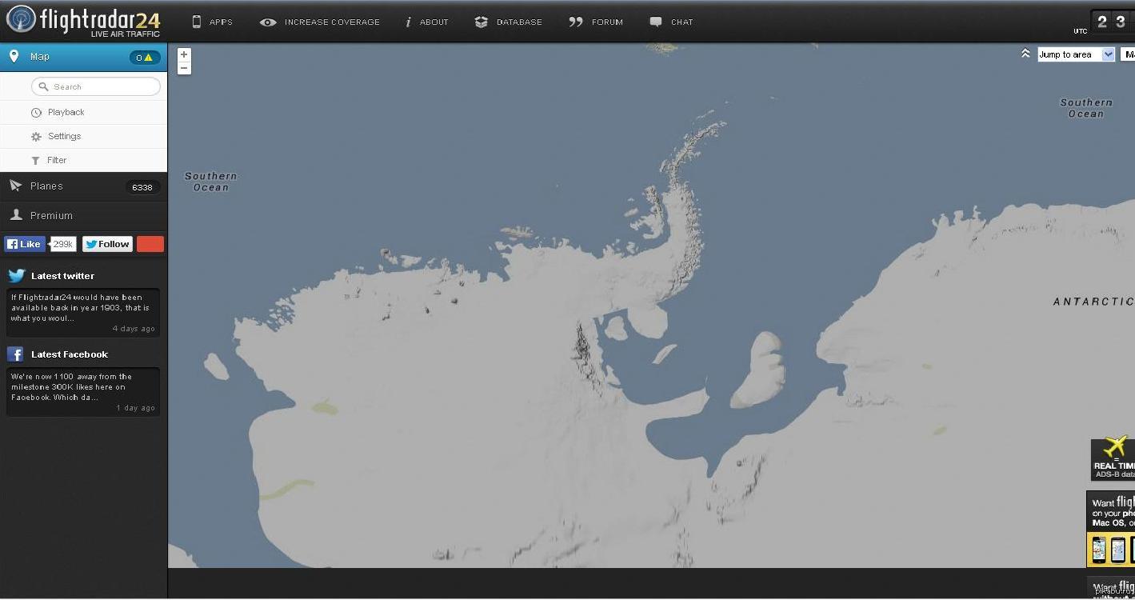Open the Database menu item
This screenshot has width=1135, height=600.
click(x=508, y=22)
